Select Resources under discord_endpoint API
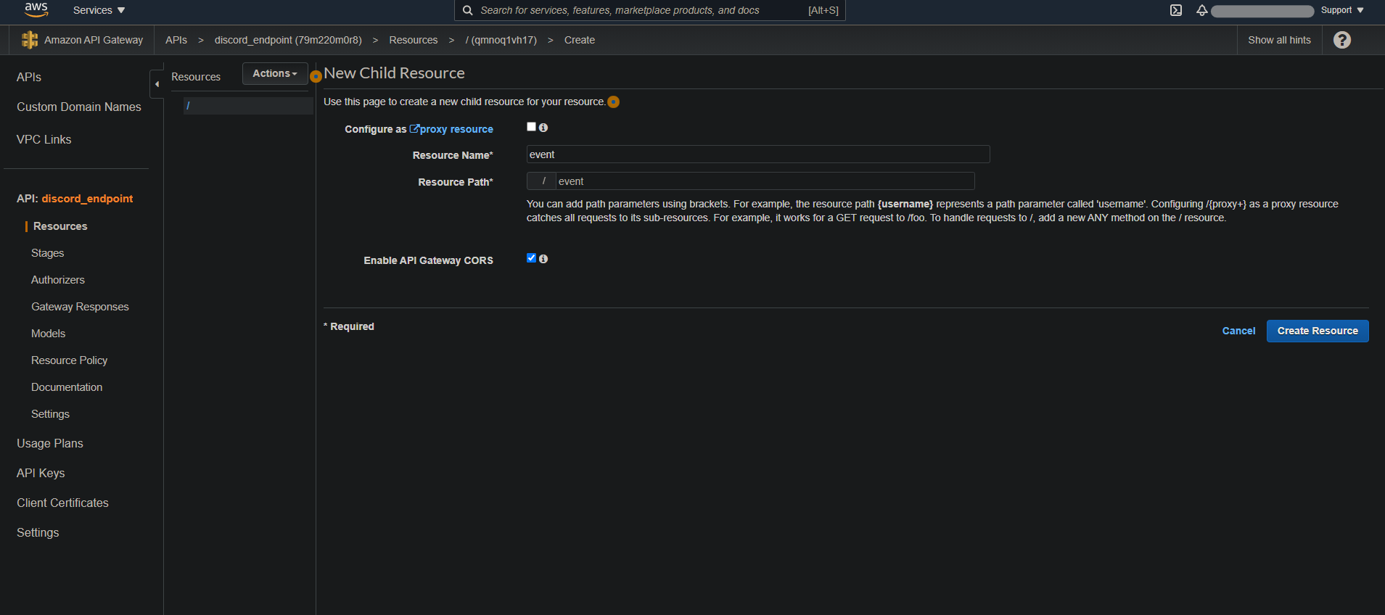 60,226
